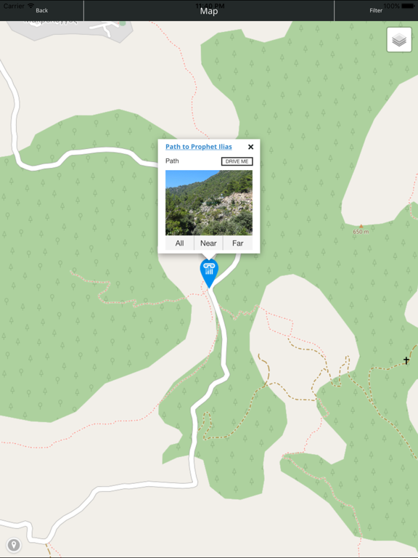Tap the 650 m elevation label
This screenshot has width=418, height=558.
361,232
